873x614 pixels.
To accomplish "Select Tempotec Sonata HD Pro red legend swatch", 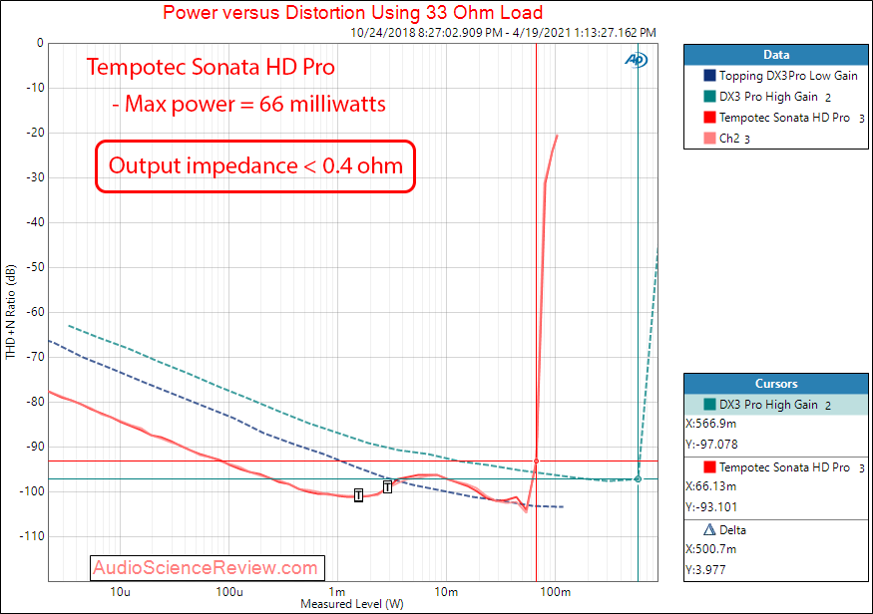I will [x=709, y=118].
